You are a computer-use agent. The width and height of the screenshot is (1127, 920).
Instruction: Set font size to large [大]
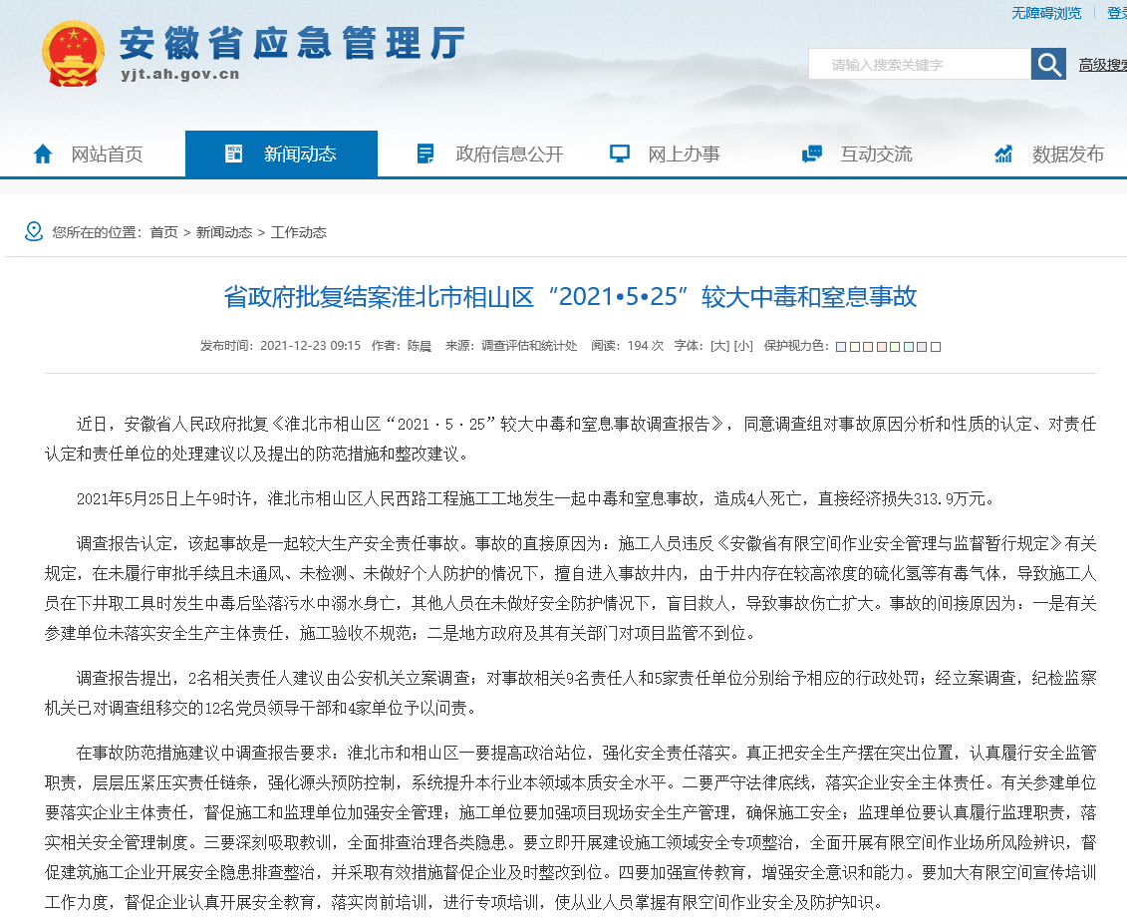(718, 346)
